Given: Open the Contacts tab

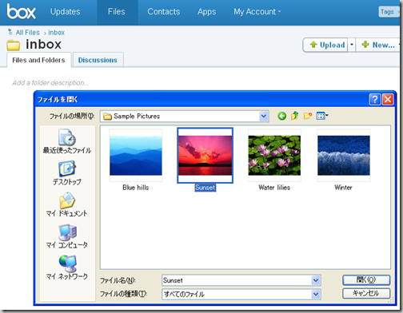Looking at the screenshot, I should tap(164, 12).
